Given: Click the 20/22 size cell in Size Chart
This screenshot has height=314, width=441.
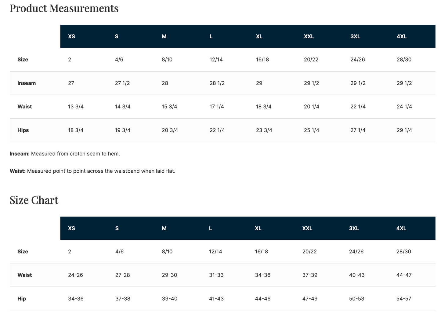Looking at the screenshot, I should coord(309,252).
